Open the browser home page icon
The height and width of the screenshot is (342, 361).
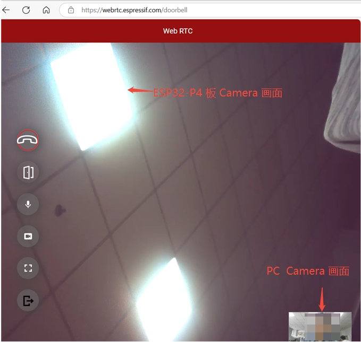point(46,10)
